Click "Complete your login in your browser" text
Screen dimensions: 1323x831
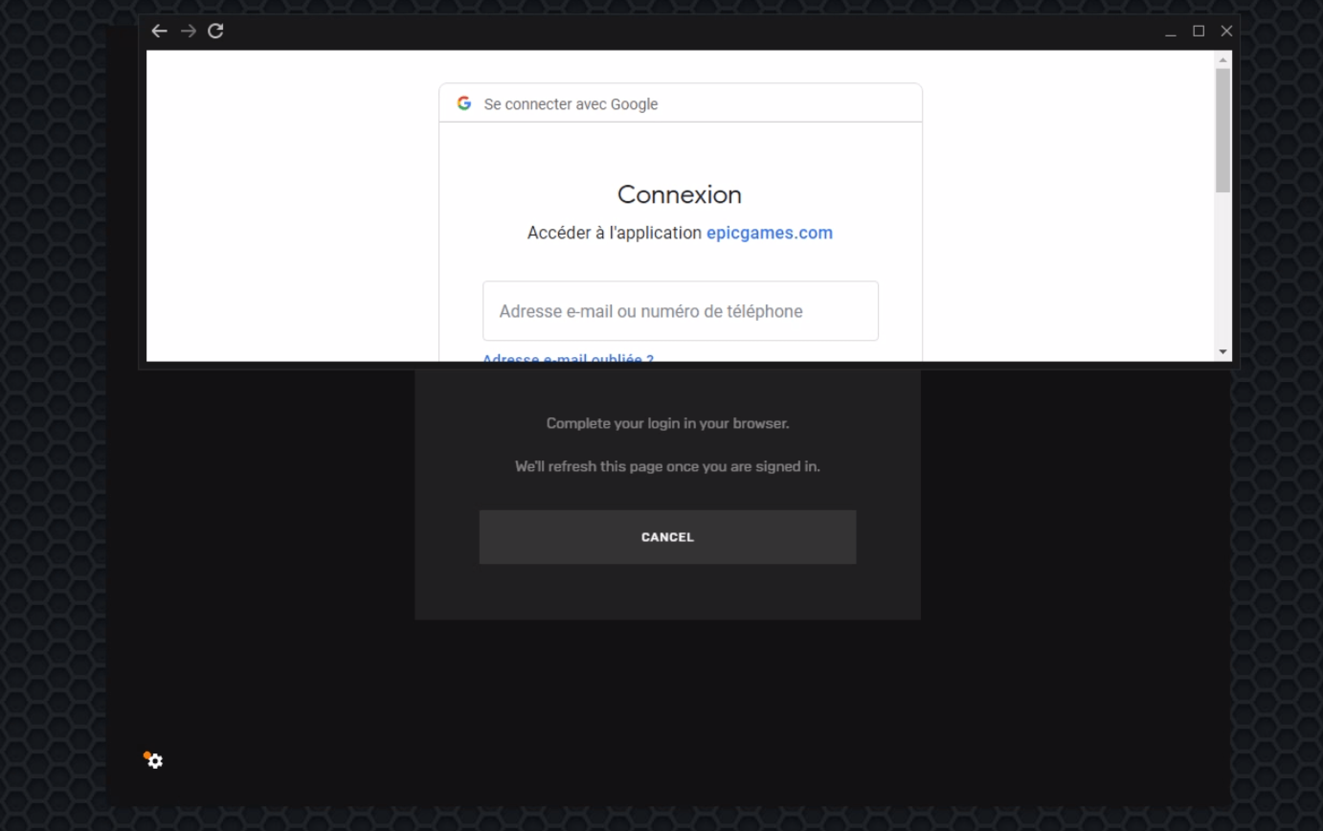(x=668, y=423)
